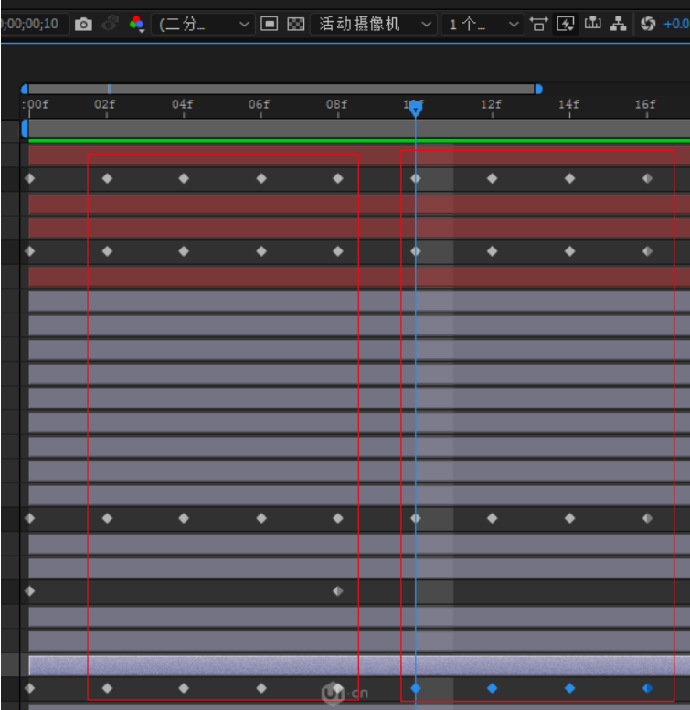Select the 02f keyframe in the topmost keyframe row
The height and width of the screenshot is (710, 690).
click(x=107, y=178)
